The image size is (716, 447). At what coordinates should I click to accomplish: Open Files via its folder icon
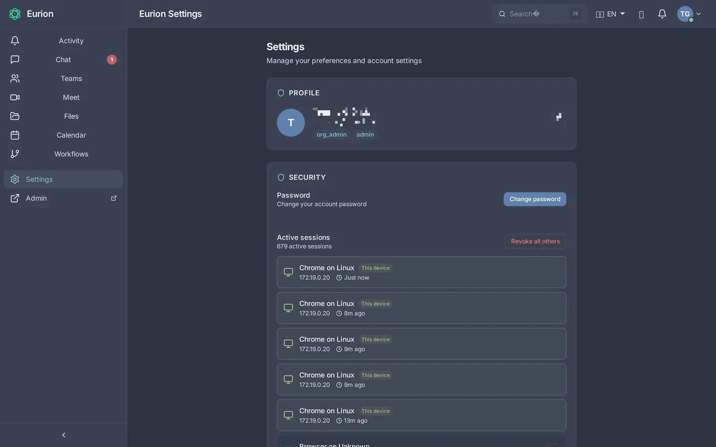click(15, 116)
